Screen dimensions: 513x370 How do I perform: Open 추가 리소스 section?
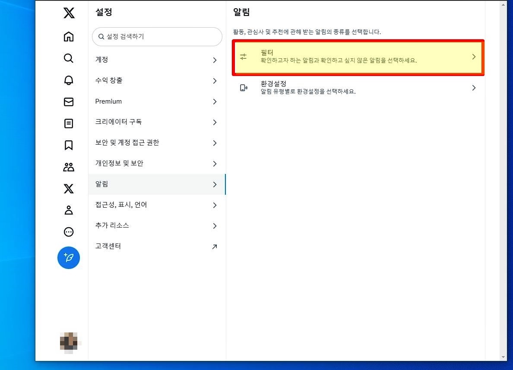pos(157,226)
